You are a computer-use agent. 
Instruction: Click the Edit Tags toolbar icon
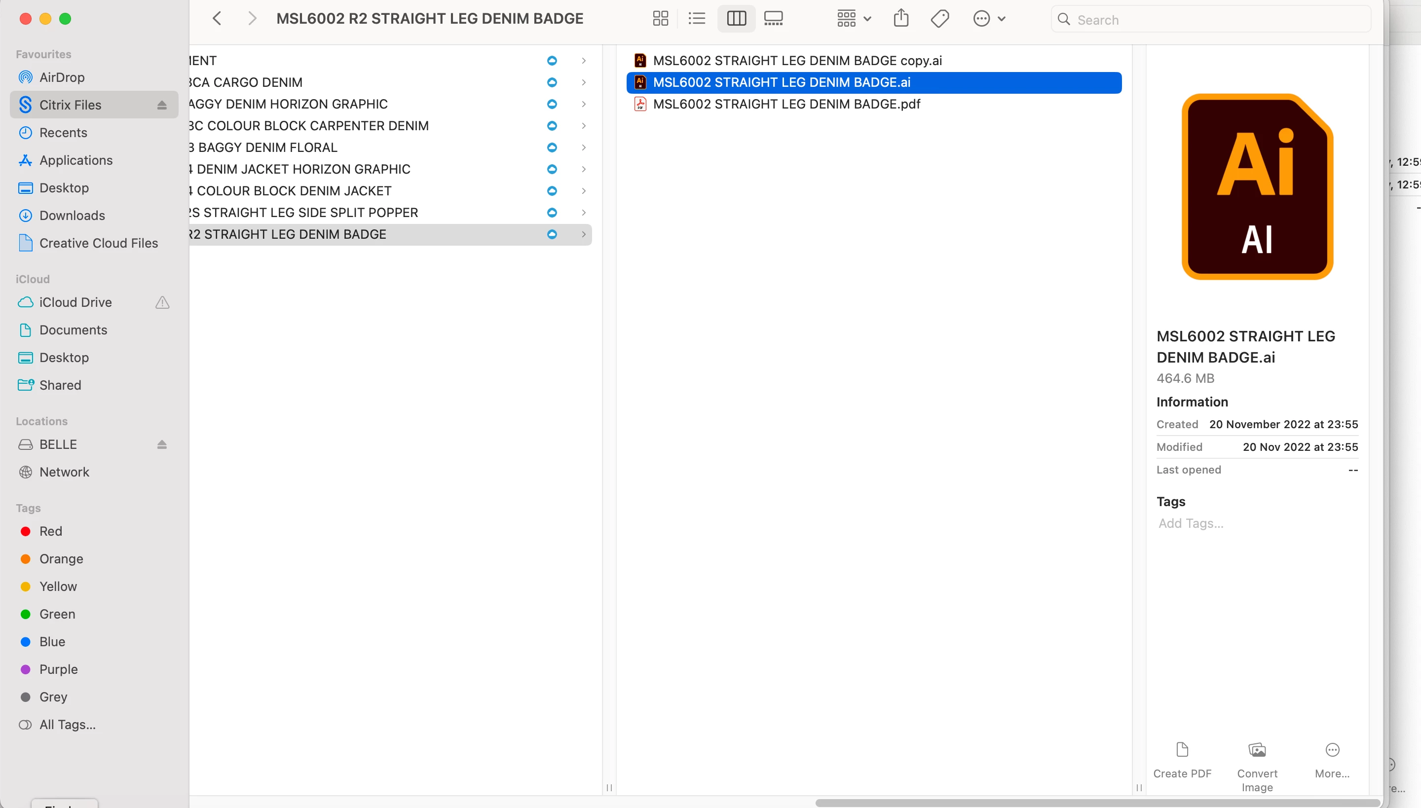point(940,19)
